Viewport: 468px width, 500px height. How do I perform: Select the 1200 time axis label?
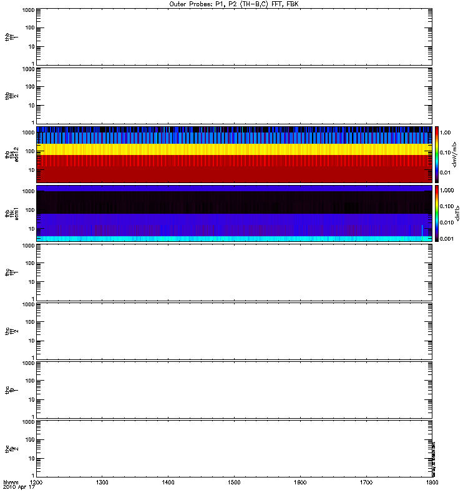pos(36,482)
